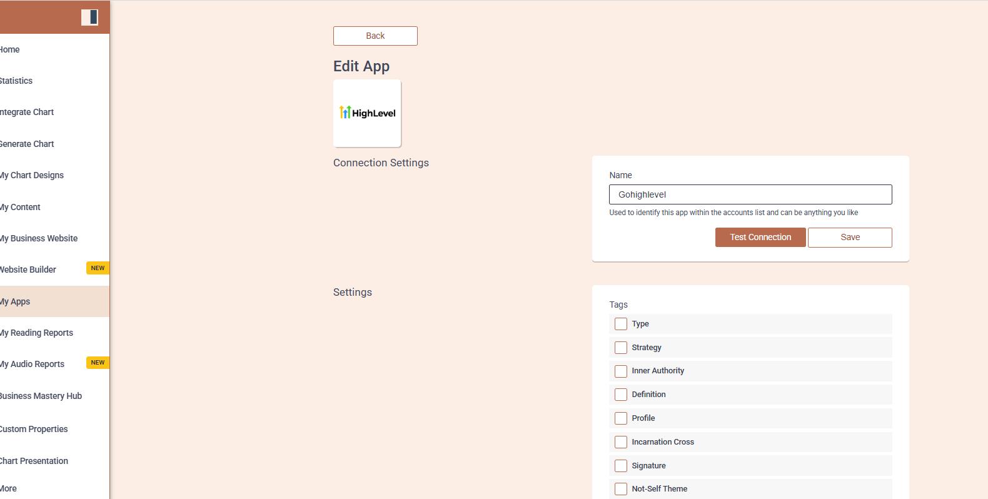
Task: Enable the Strategy tag checkbox
Action: tap(621, 348)
